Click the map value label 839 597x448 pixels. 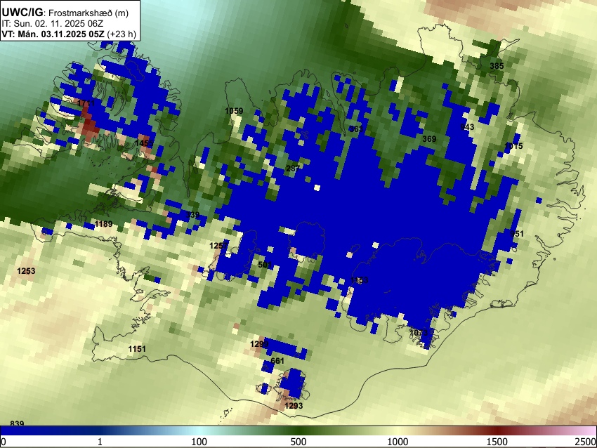coord(17,423)
